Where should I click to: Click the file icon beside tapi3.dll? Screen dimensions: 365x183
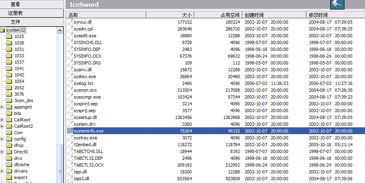(x=70, y=179)
